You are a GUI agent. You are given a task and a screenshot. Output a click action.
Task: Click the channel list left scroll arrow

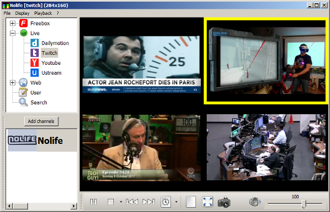coord(9,206)
